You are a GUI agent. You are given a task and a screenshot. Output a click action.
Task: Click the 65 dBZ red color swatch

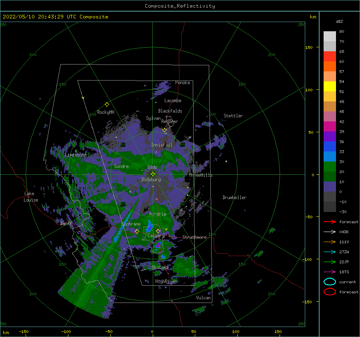330,57
